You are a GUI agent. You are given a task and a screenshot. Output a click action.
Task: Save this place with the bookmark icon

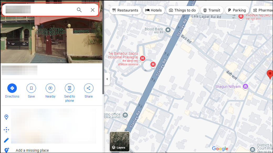[x=31, y=88]
